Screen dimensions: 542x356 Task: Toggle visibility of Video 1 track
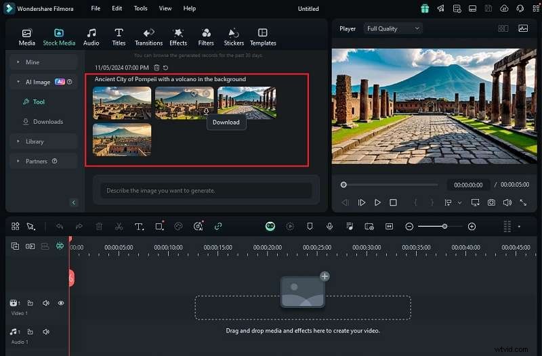(61, 303)
